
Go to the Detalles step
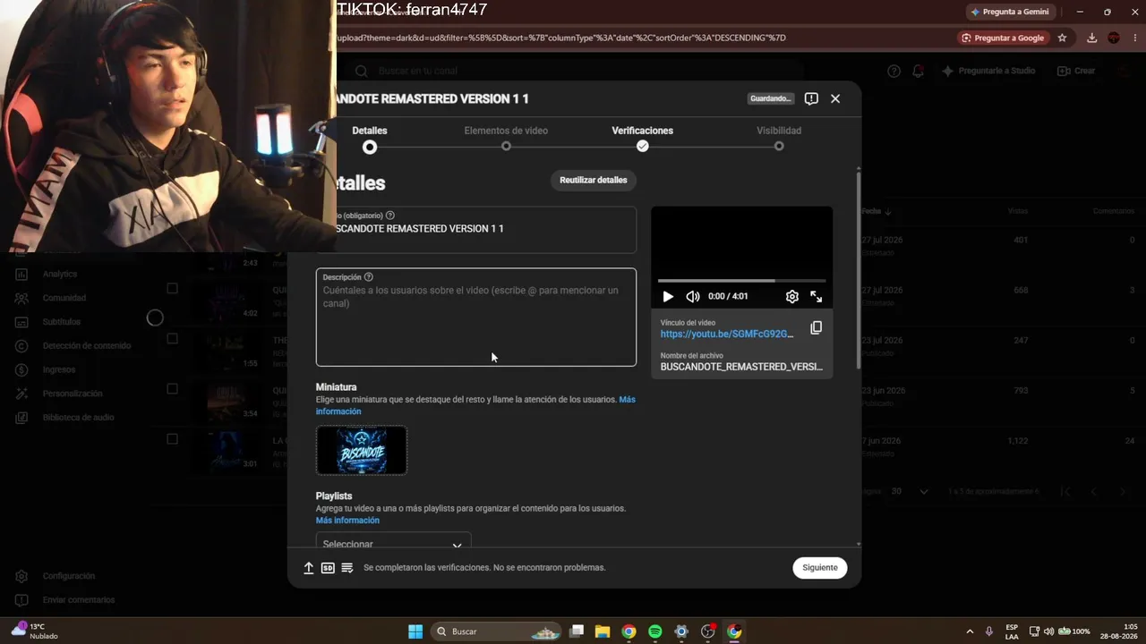(x=370, y=139)
